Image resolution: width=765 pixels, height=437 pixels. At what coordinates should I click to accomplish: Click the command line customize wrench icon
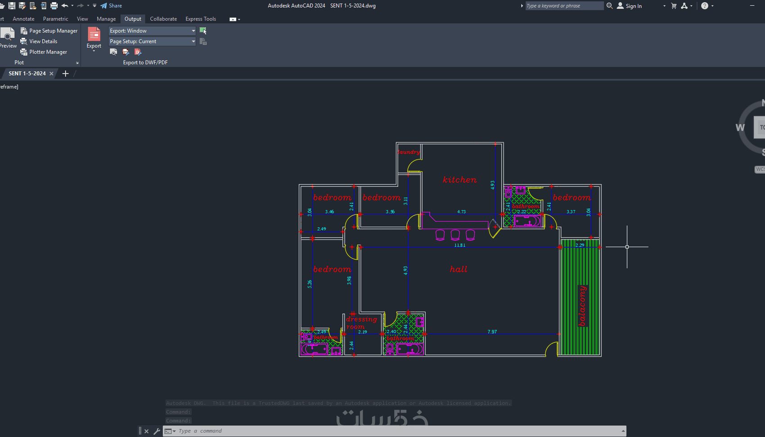tap(157, 431)
